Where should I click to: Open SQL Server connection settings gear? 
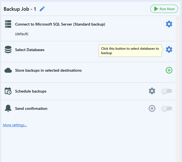(169, 24)
